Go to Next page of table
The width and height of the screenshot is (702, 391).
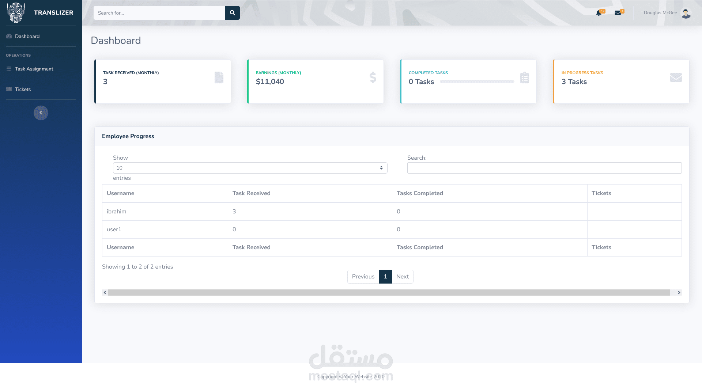point(403,277)
